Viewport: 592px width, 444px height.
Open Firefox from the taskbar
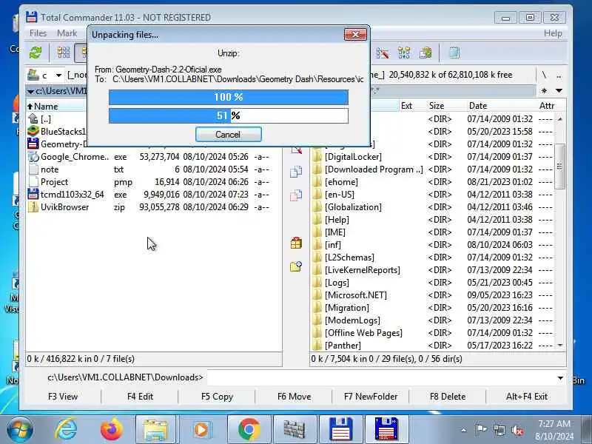pos(112,430)
